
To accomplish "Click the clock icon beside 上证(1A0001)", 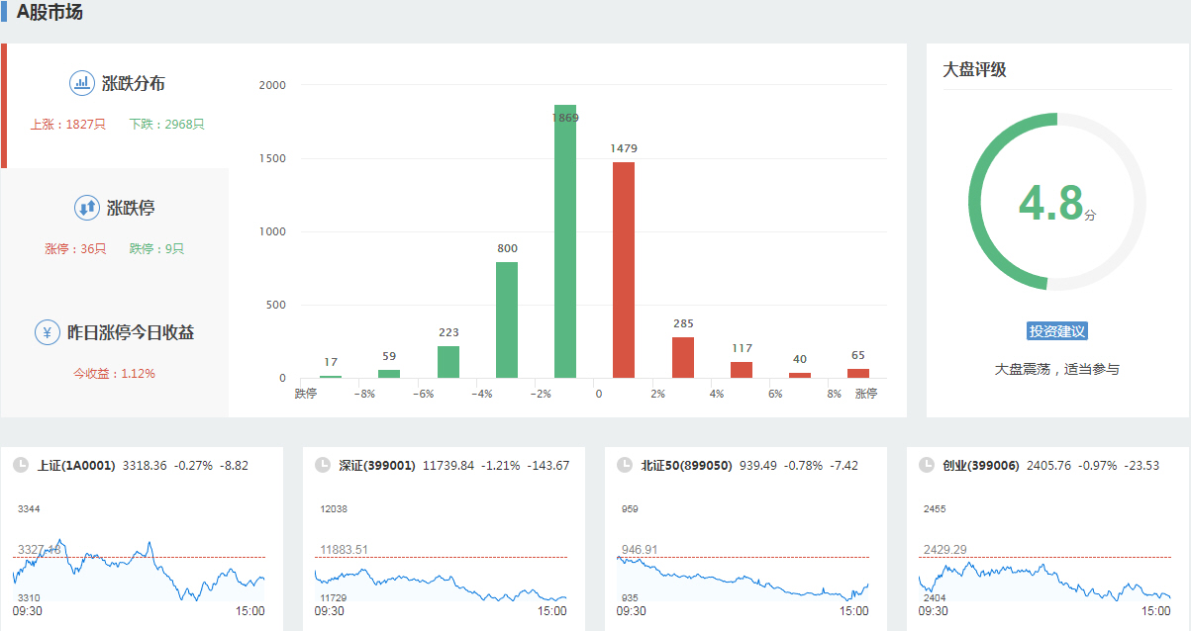I will (21, 465).
